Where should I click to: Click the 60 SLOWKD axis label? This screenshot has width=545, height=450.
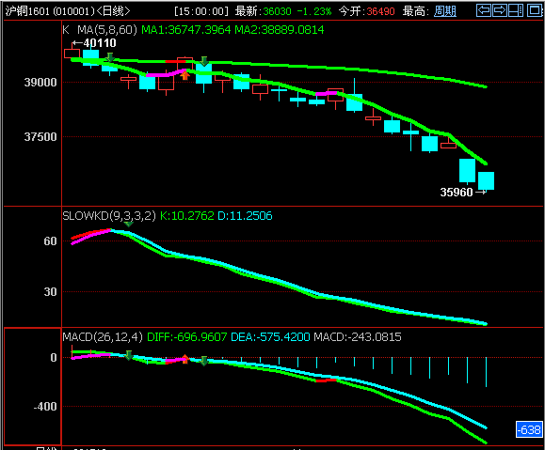[x=51, y=241]
